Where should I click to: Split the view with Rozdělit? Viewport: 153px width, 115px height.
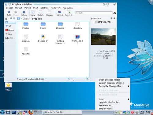click(x=69, y=13)
